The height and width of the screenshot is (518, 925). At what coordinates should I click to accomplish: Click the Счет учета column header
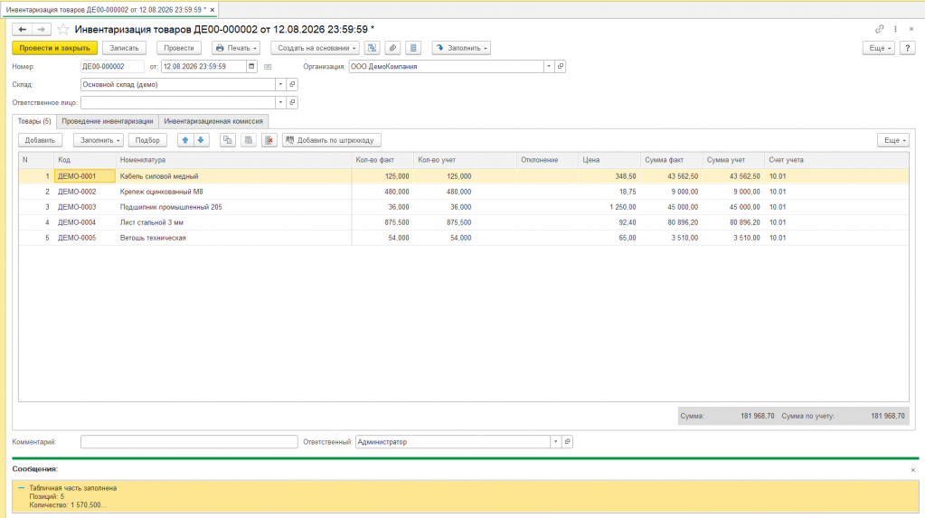tap(836, 160)
